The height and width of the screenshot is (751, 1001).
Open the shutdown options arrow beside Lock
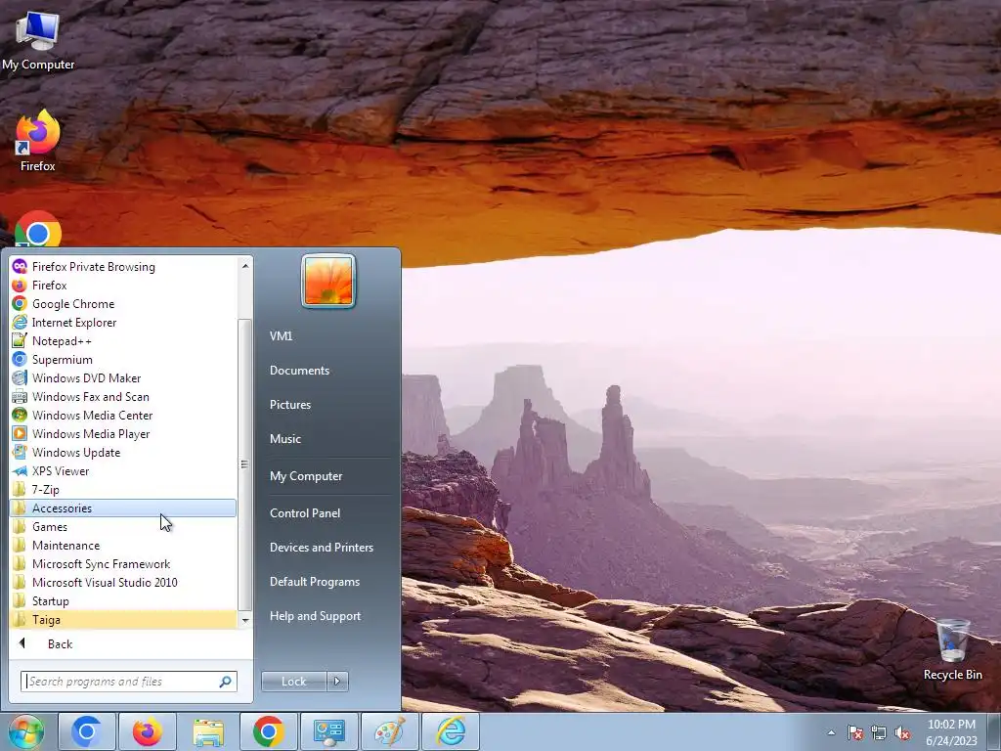pyautogui.click(x=337, y=682)
